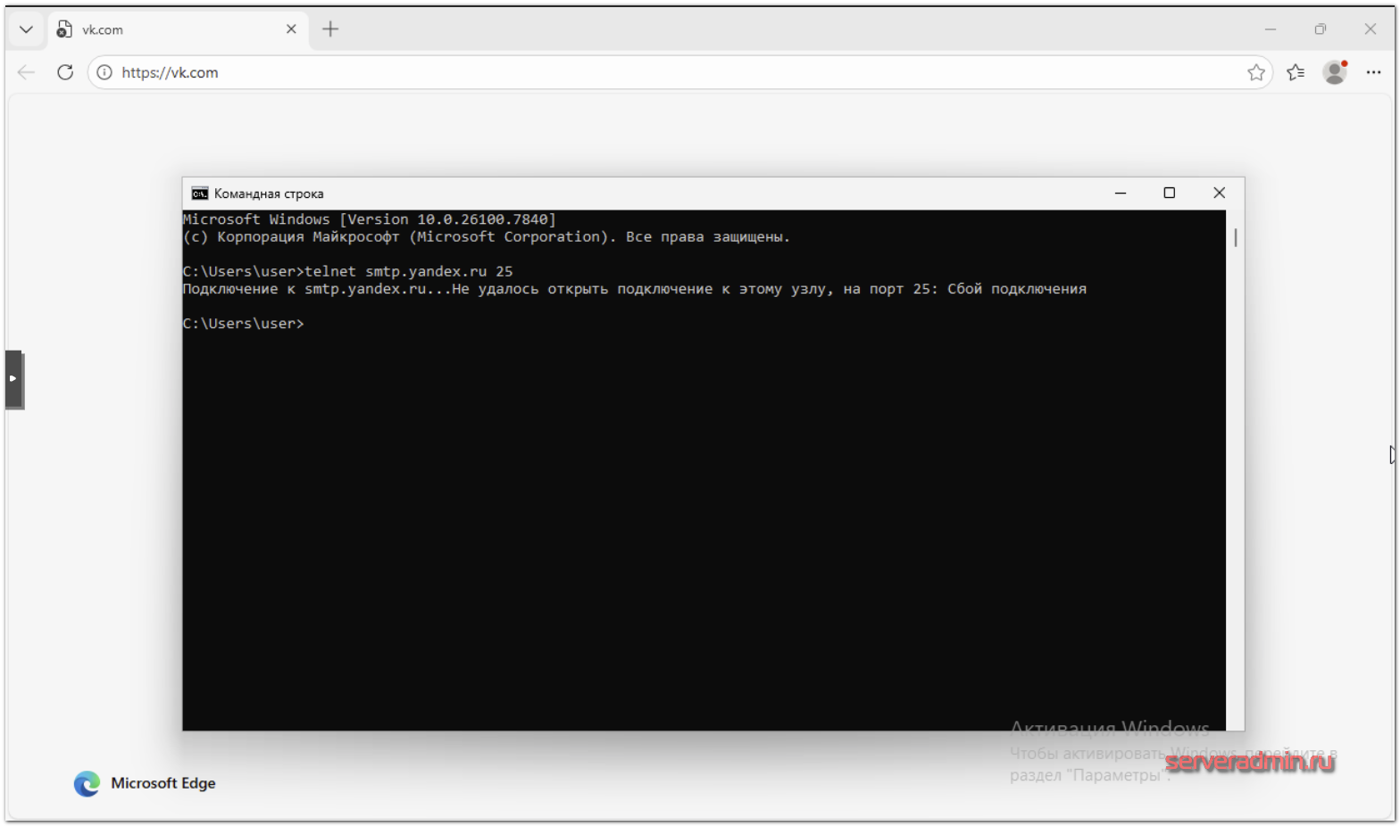Open a new tab with plus icon

click(x=330, y=29)
